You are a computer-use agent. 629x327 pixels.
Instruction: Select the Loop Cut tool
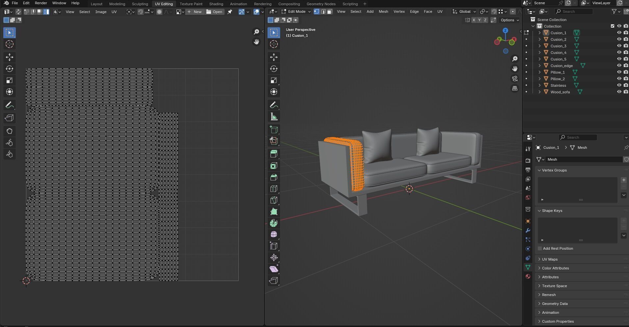pyautogui.click(x=274, y=189)
